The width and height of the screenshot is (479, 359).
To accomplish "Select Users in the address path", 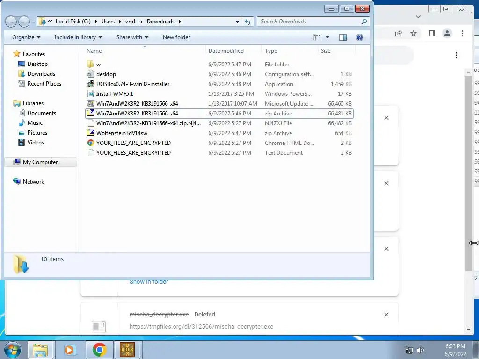I will point(108,22).
